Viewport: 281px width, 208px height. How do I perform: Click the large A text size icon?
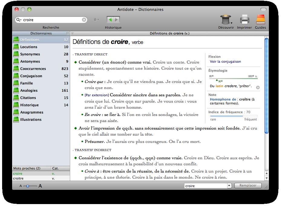point(40,186)
